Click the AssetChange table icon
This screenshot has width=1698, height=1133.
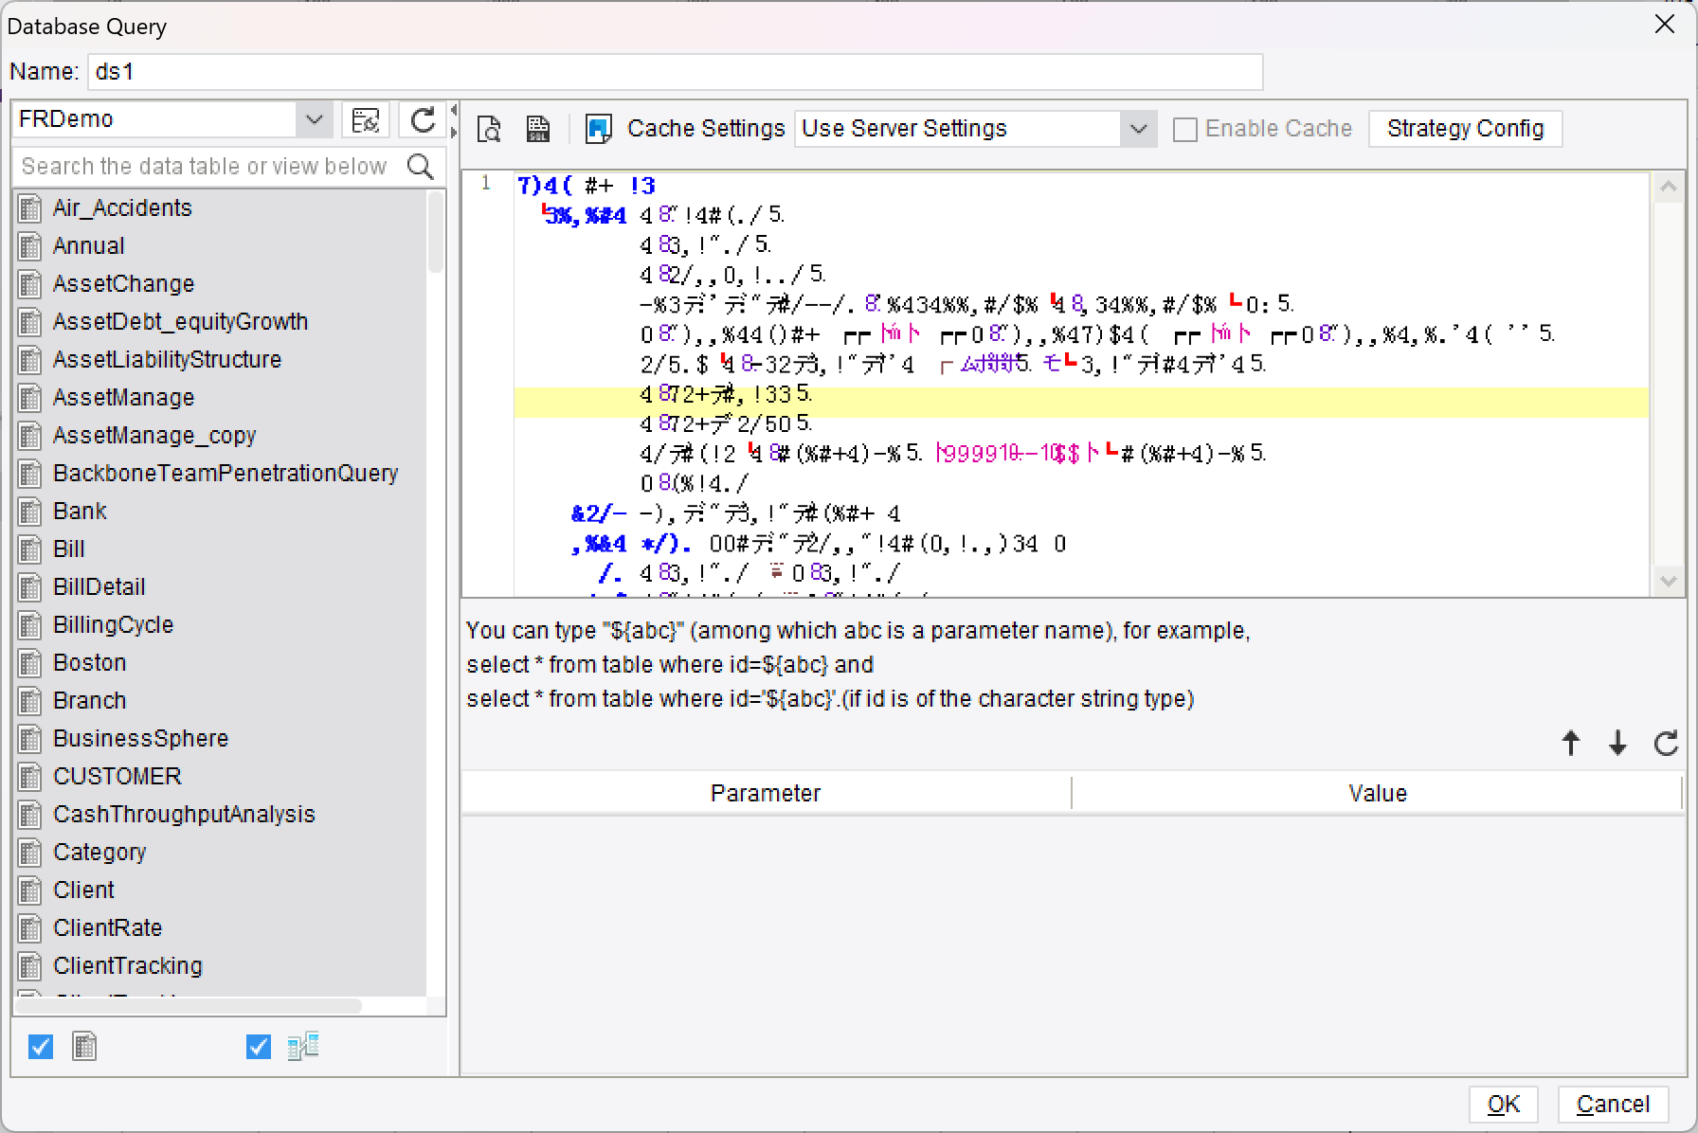click(x=30, y=284)
